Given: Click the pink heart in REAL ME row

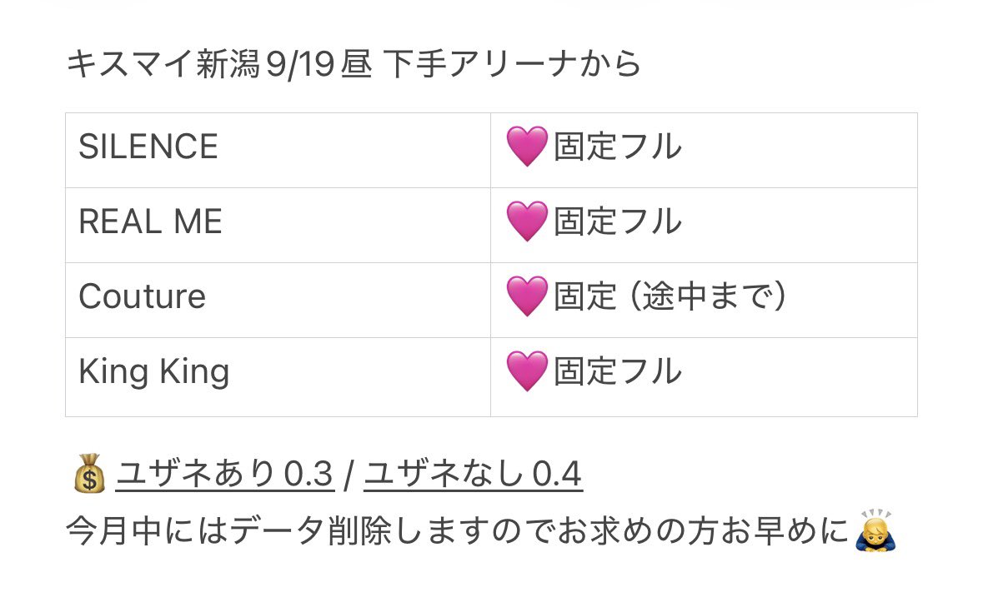Looking at the screenshot, I should (x=527, y=221).
